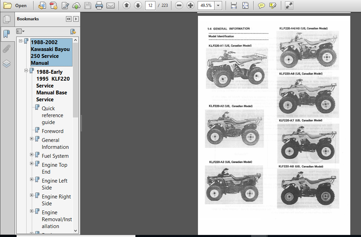This screenshot has height=237, width=361.
Task: Click the Open button label
Action: click(x=21, y=6)
